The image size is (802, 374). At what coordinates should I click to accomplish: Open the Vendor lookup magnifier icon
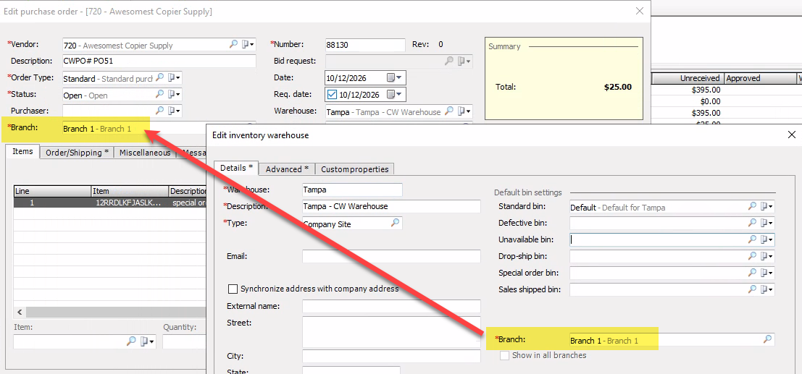pos(233,44)
